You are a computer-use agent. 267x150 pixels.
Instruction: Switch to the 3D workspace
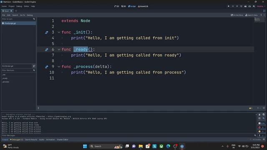click(x=123, y=6)
